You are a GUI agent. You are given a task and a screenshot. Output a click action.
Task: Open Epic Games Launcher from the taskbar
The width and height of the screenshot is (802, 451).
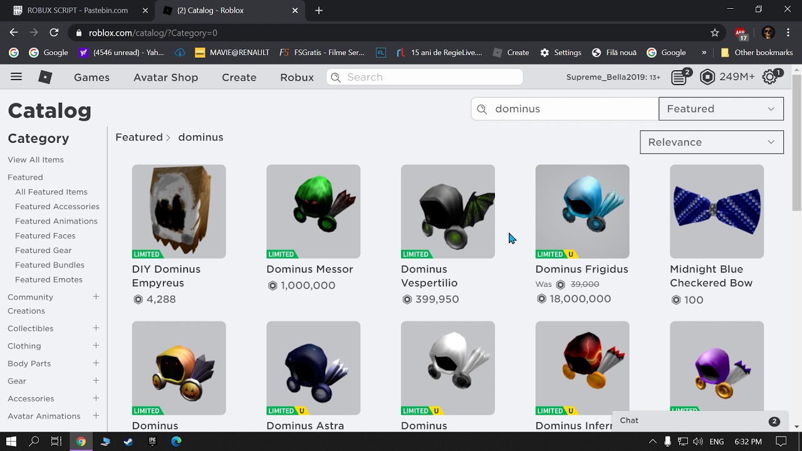[x=152, y=442]
